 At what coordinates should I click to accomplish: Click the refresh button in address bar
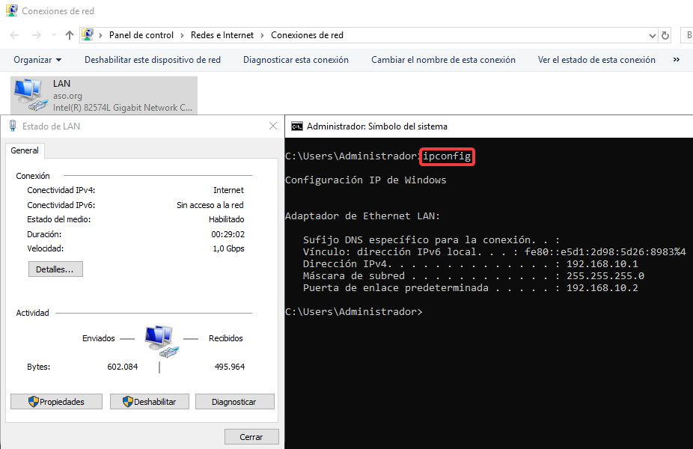(x=665, y=35)
